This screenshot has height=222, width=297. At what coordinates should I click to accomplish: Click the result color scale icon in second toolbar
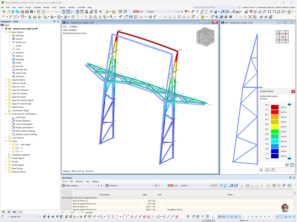(203, 17)
